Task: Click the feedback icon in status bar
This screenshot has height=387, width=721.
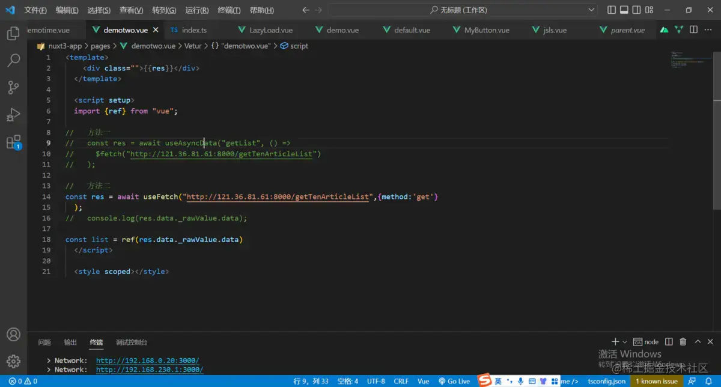Action: (x=693, y=382)
